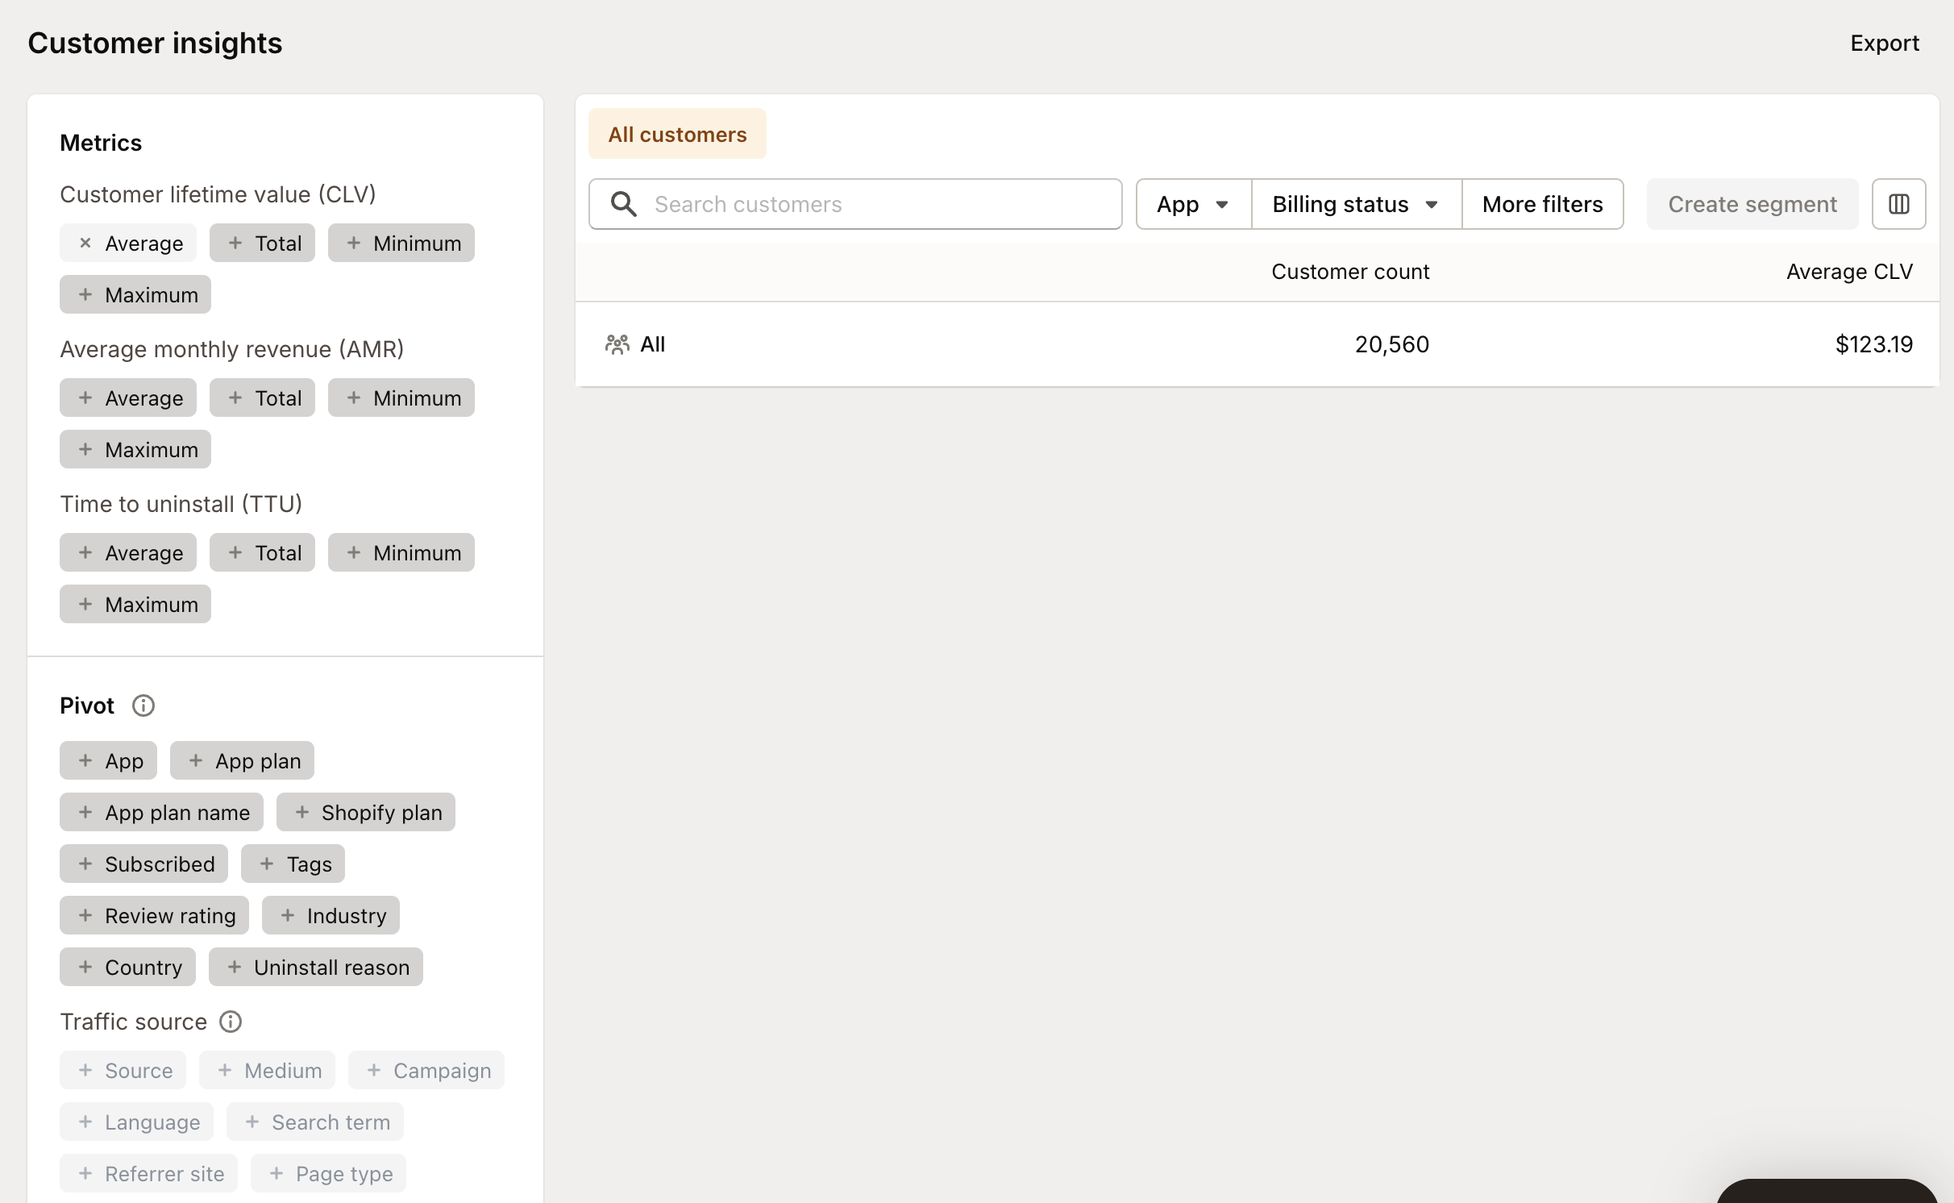Screen dimensions: 1954x1203
Task: Sort by Average CLV column header
Action: click(x=1848, y=272)
